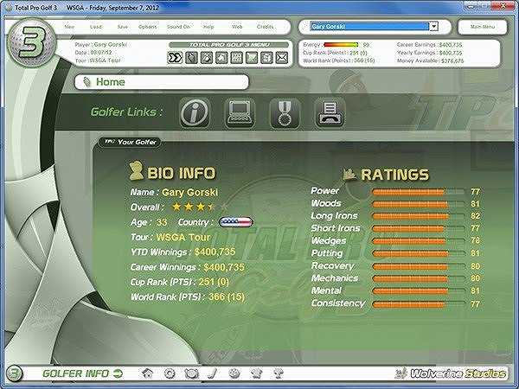Click the Yearly Earnings text in header
Viewport: 519px width, 389px height.
[429, 53]
